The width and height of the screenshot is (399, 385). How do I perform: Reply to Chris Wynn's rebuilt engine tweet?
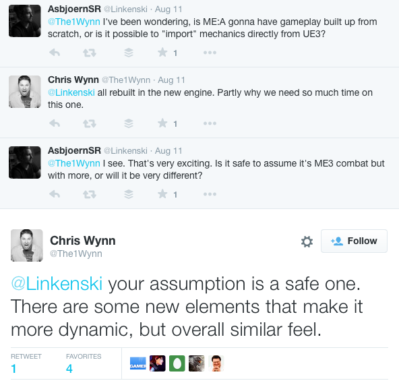click(55, 123)
